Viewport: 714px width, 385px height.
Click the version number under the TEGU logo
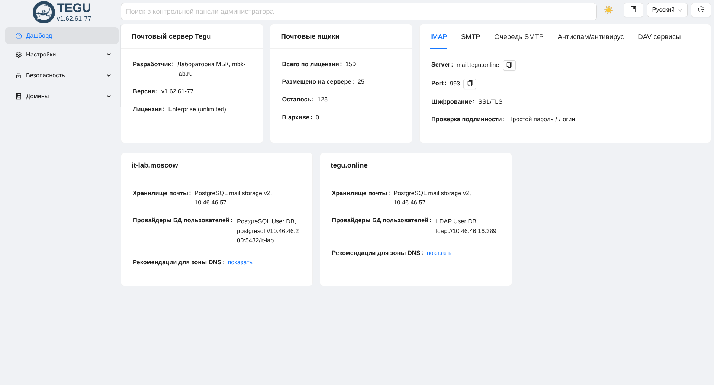tap(74, 19)
